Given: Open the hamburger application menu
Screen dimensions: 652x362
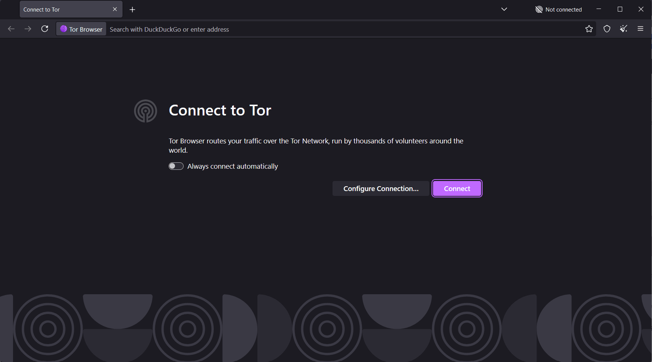Looking at the screenshot, I should 640,29.
